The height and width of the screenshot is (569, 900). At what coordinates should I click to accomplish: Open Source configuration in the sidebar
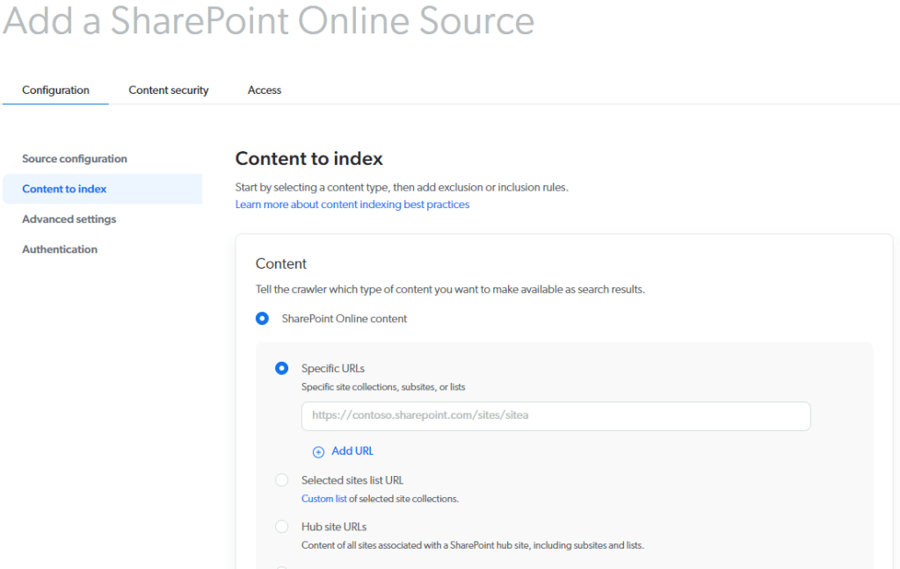[75, 159]
